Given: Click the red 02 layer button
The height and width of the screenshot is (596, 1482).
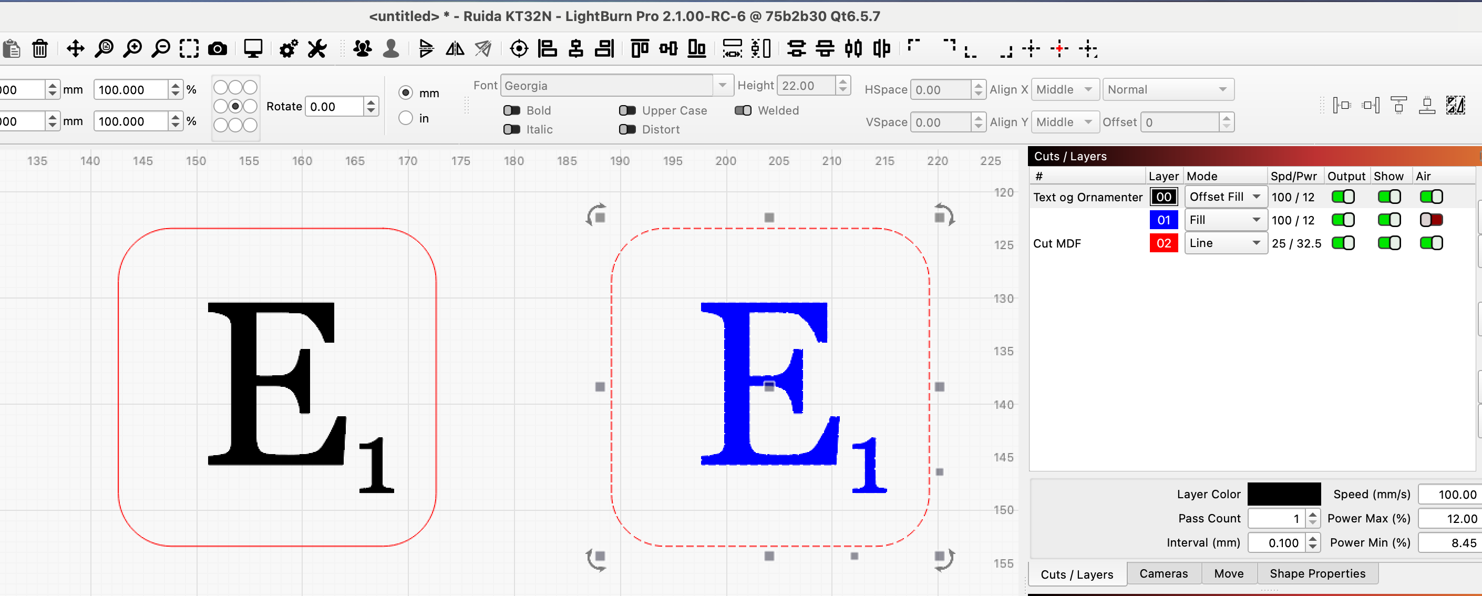Looking at the screenshot, I should tap(1164, 243).
